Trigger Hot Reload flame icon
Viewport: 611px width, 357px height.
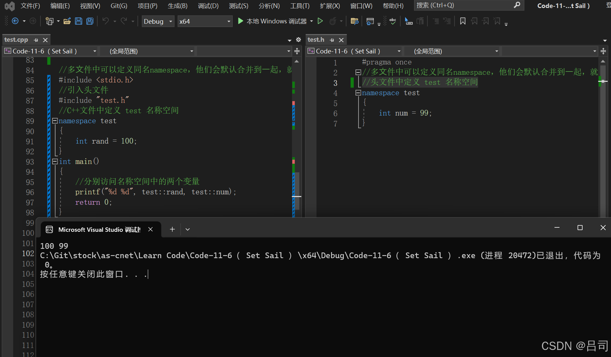(x=333, y=21)
